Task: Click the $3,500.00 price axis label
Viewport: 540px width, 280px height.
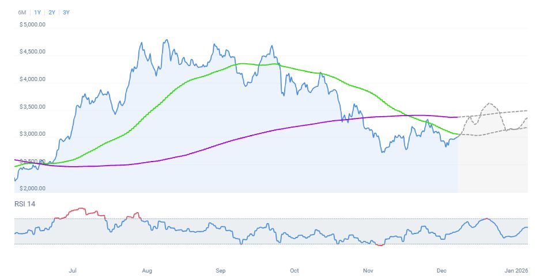Action: point(32,107)
